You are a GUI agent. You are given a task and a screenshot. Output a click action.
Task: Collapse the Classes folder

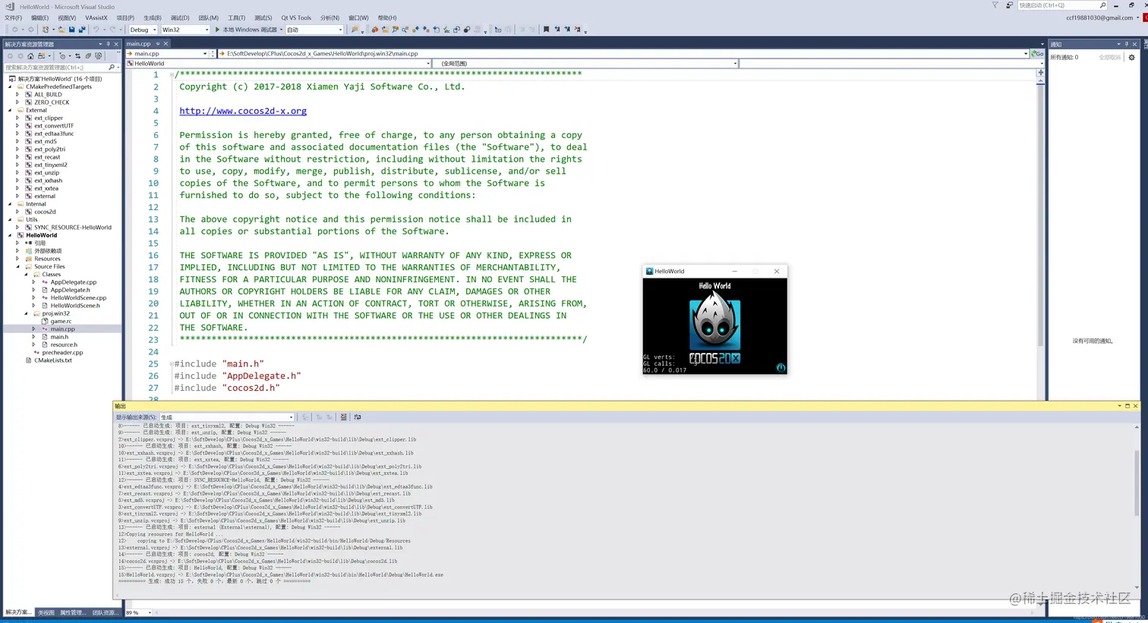click(x=26, y=274)
